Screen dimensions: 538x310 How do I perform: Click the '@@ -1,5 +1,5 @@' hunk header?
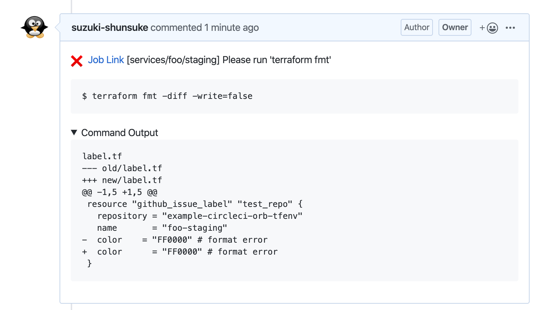119,192
